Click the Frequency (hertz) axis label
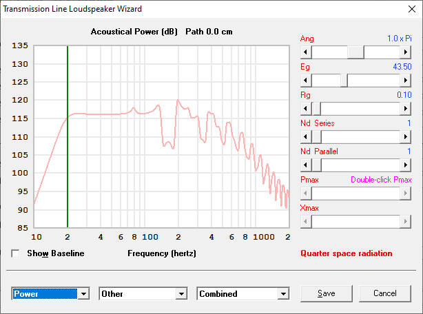The image size is (423, 314). tap(162, 253)
